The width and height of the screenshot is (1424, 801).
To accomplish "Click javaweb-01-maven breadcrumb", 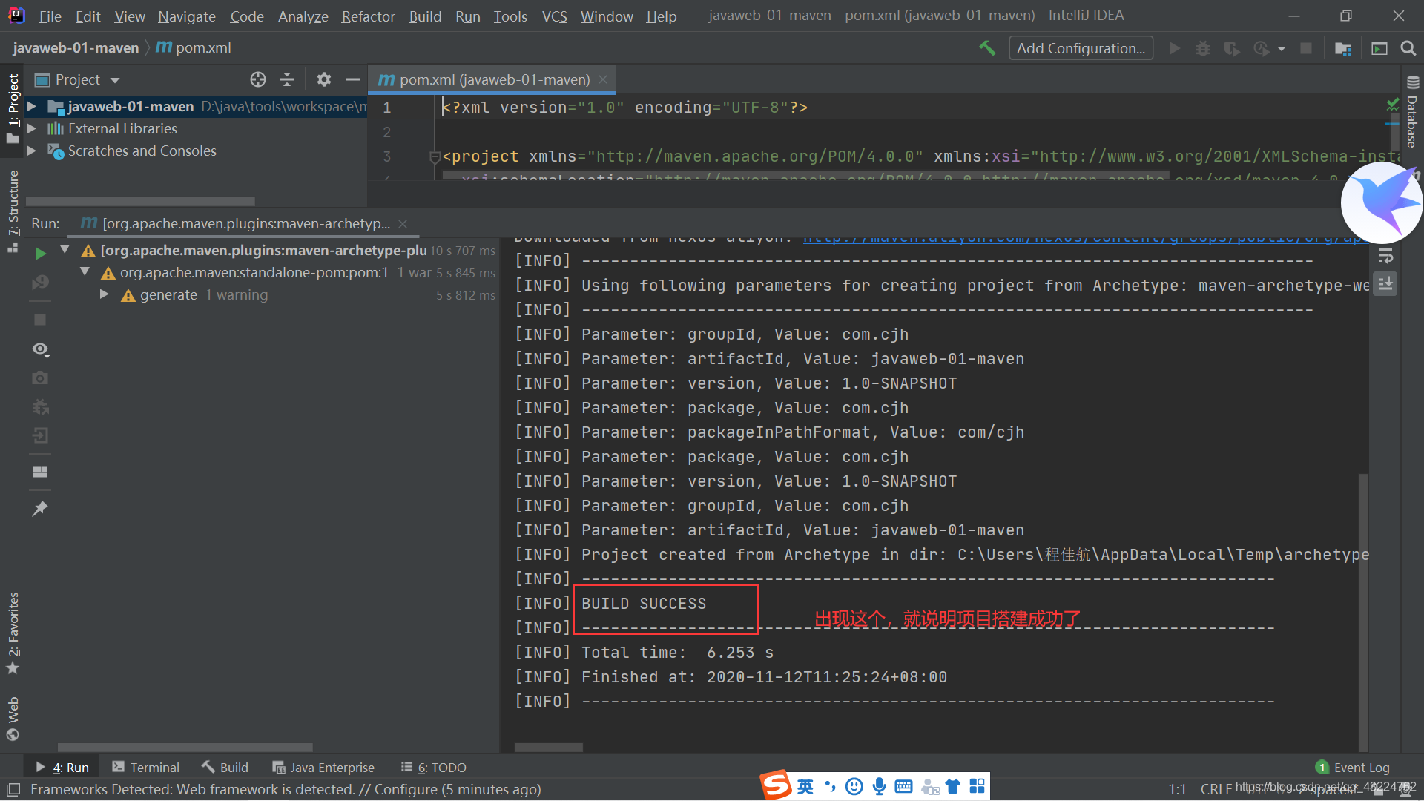I will pos(76,48).
